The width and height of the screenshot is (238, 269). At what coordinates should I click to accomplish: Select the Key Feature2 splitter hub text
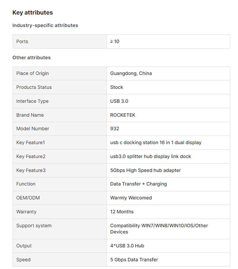click(x=151, y=157)
